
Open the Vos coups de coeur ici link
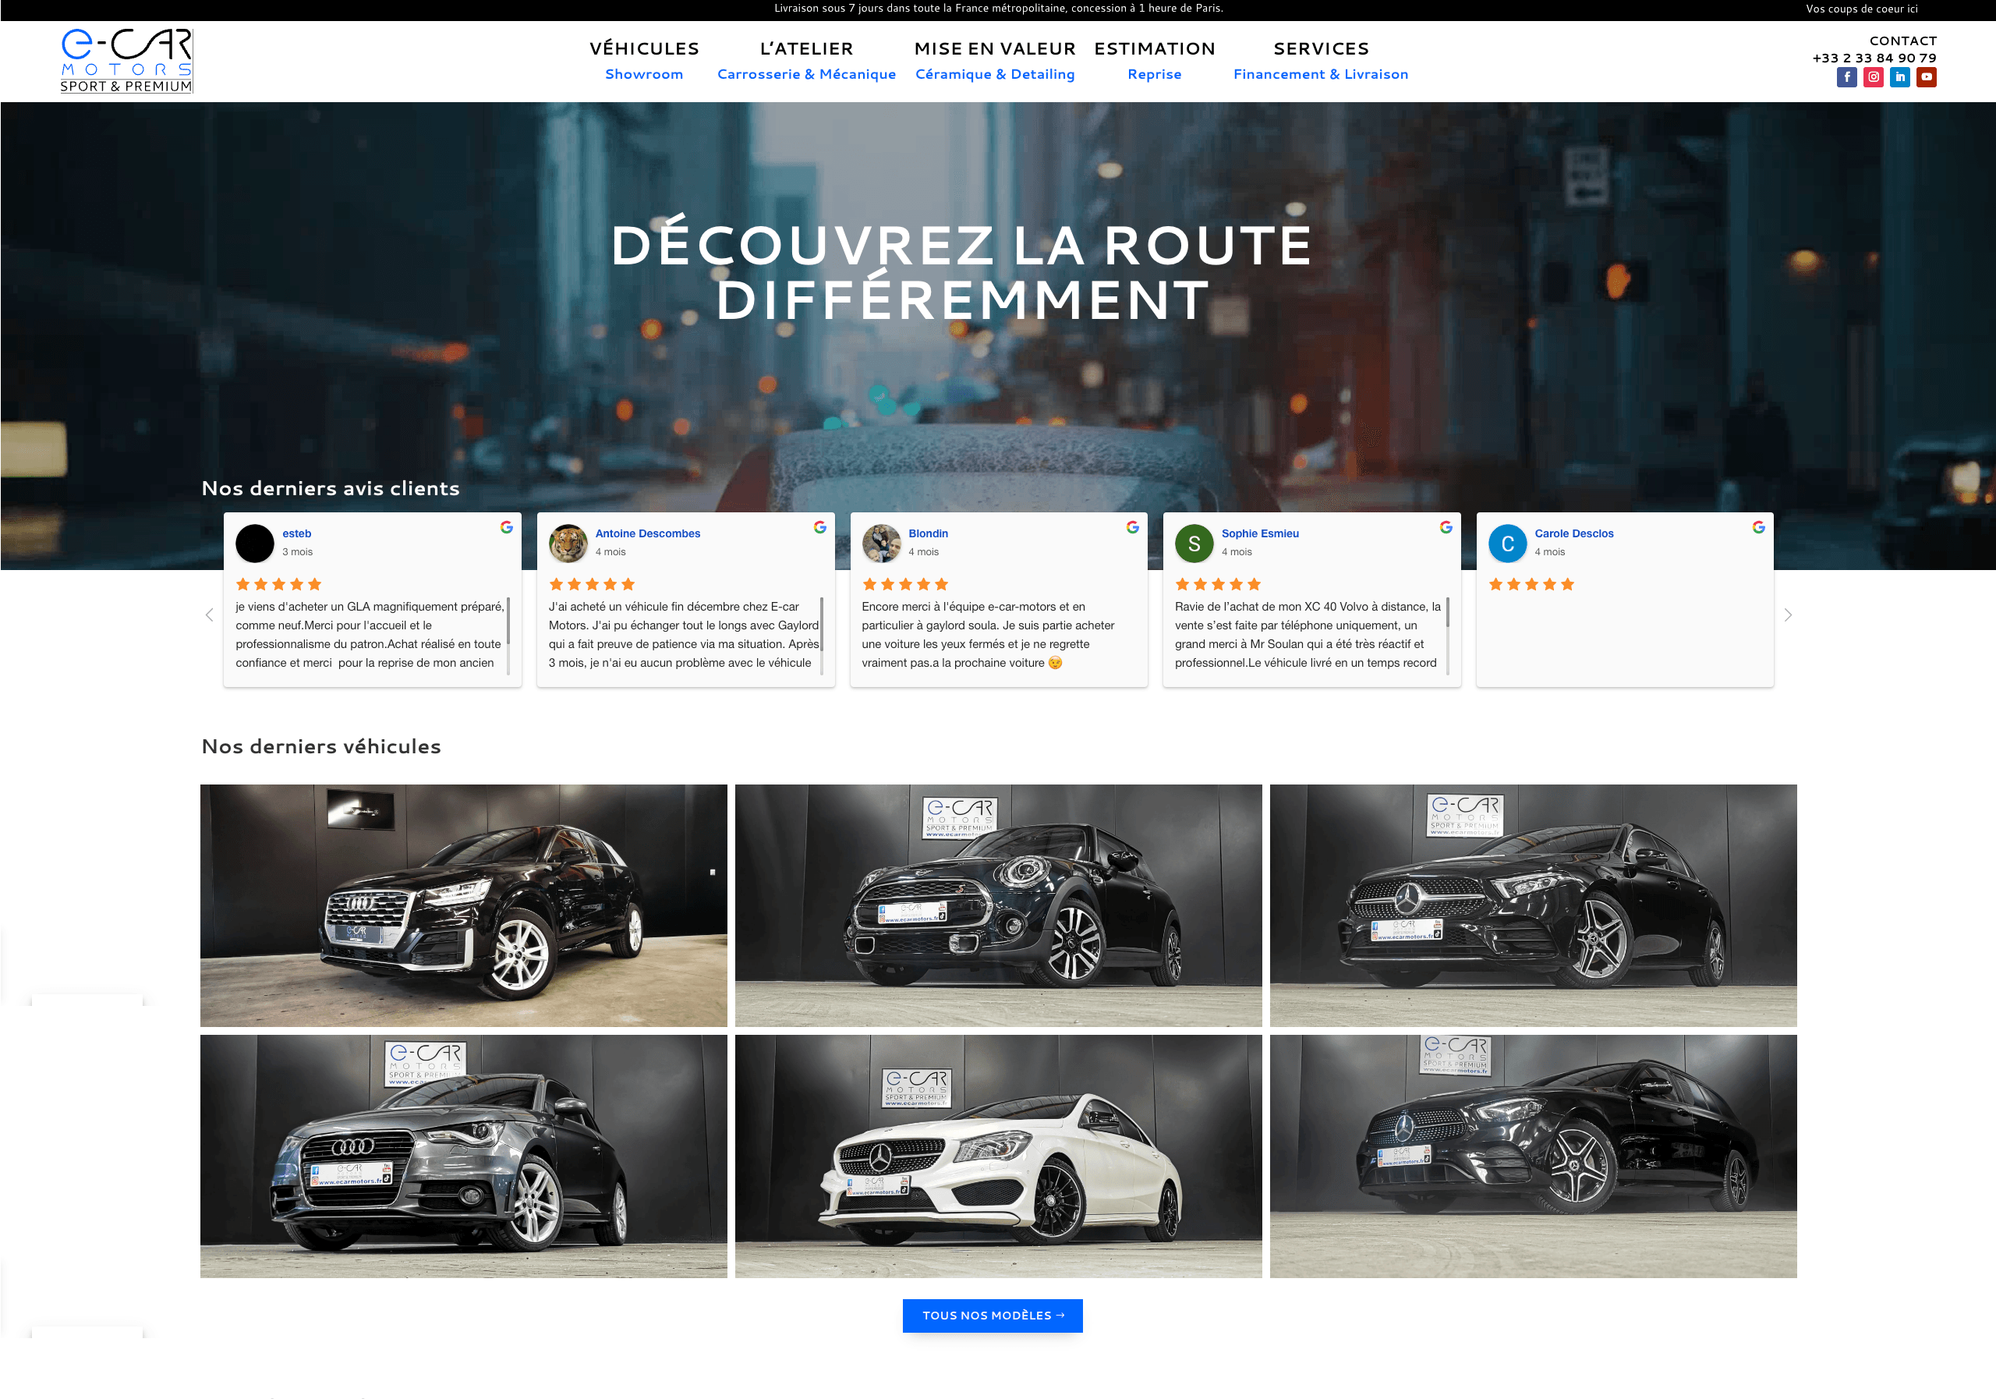pos(1863,9)
